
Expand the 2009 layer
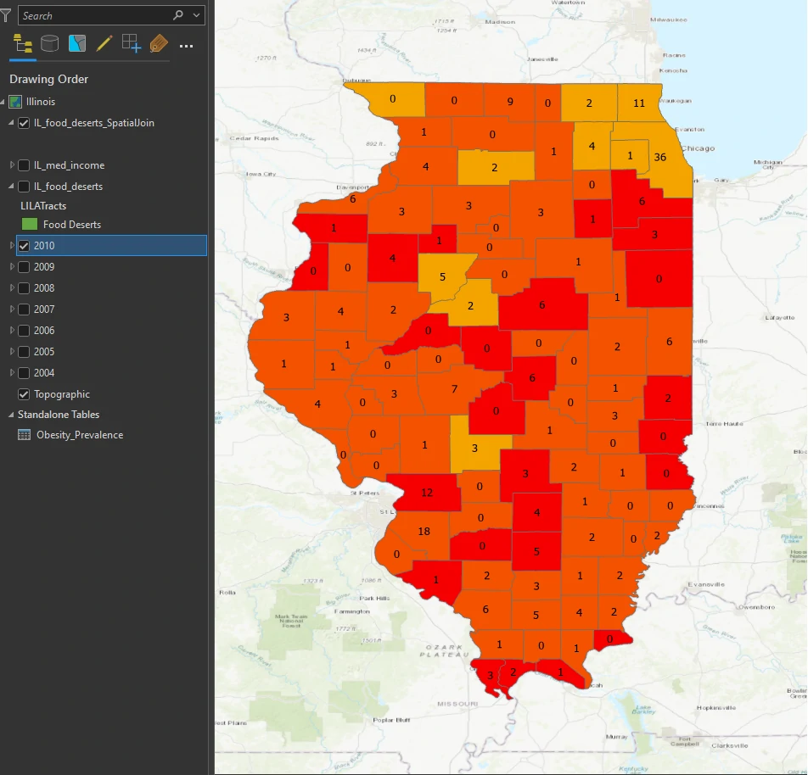(11, 267)
